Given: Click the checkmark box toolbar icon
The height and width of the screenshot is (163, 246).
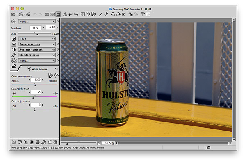Looking at the screenshot, I should [x=124, y=14].
